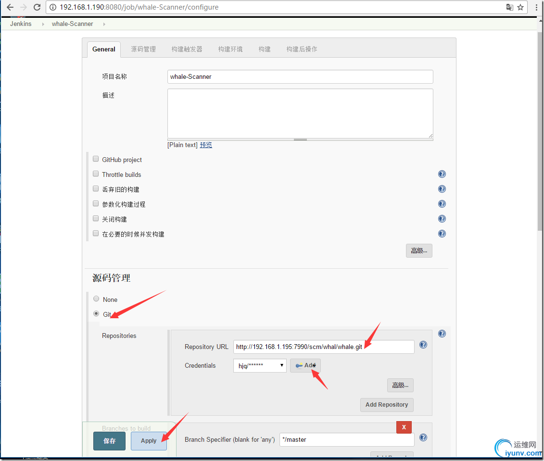Screen dimensions: 544x461
Task: Check the 丢弃旧的构建 option
Action: 96,188
